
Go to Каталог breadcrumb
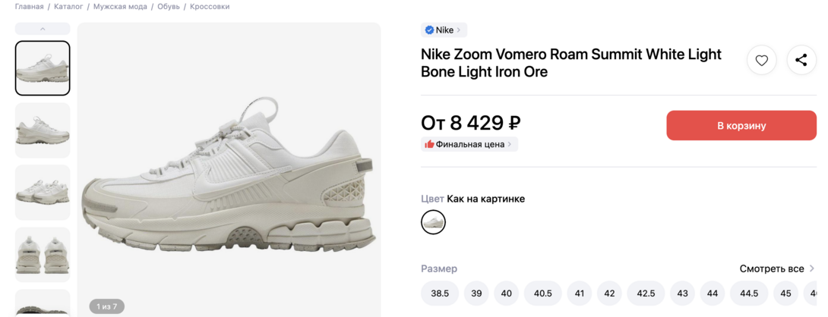pos(68,7)
